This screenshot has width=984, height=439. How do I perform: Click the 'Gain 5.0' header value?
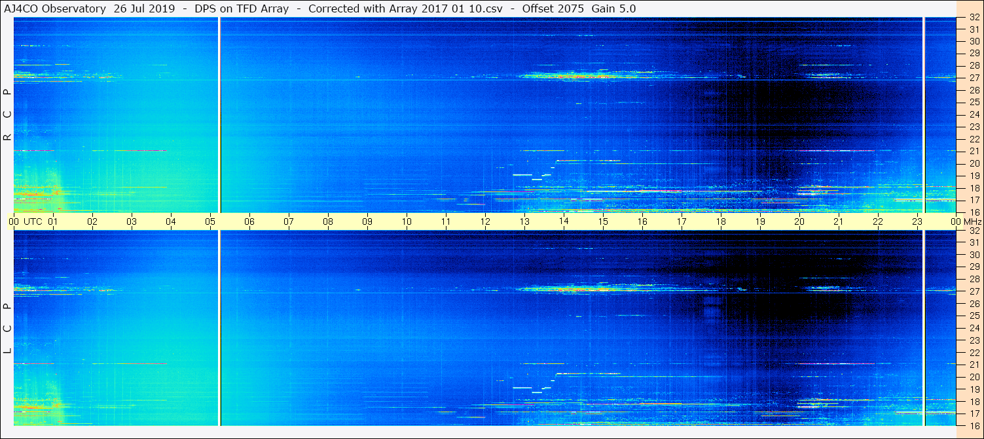pos(614,8)
